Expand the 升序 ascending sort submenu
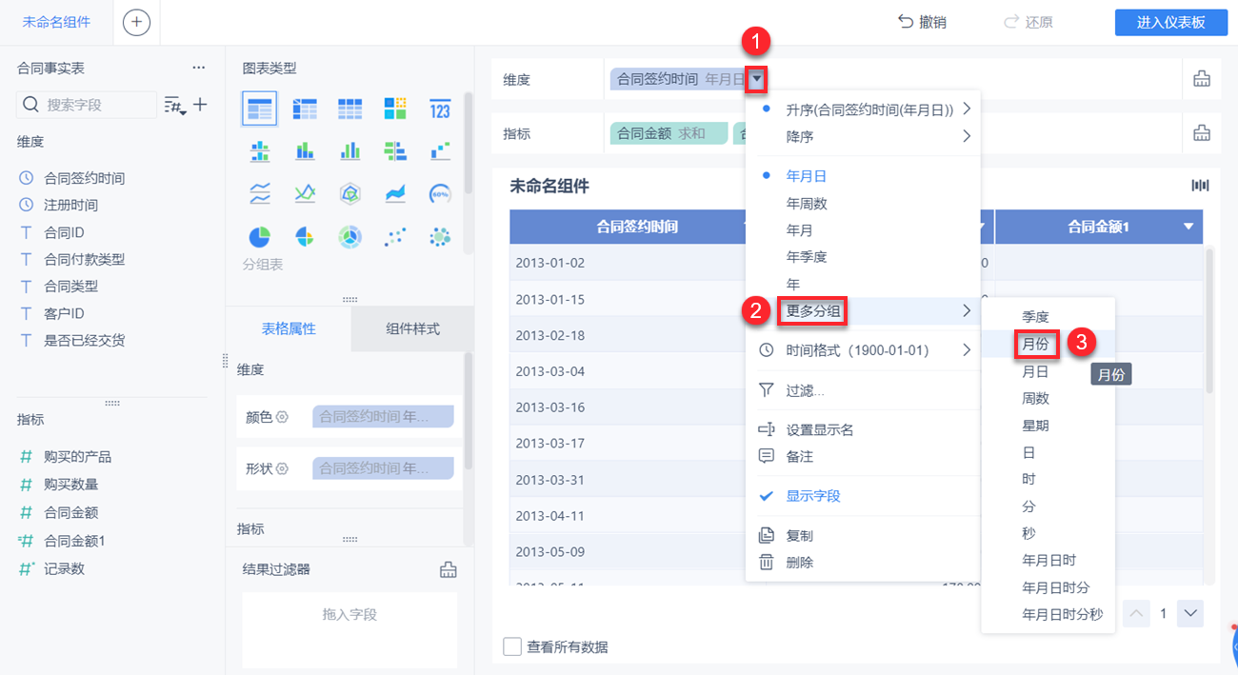Image resolution: width=1238 pixels, height=675 pixels. point(862,109)
